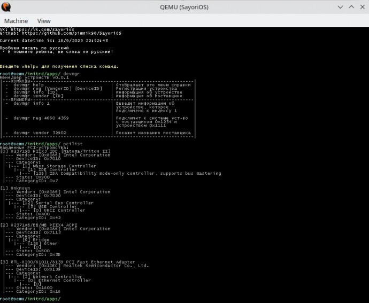This screenshot has width=369, height=303.
Task: Click 'devmgr info [ID]' command row
Action: [x=35, y=92]
